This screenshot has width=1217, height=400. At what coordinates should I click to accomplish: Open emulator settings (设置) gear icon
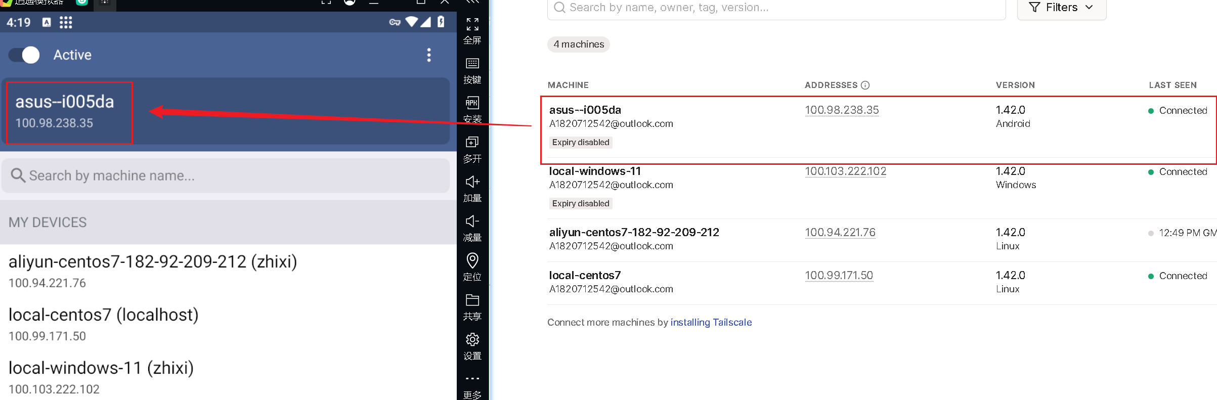pyautogui.click(x=472, y=339)
